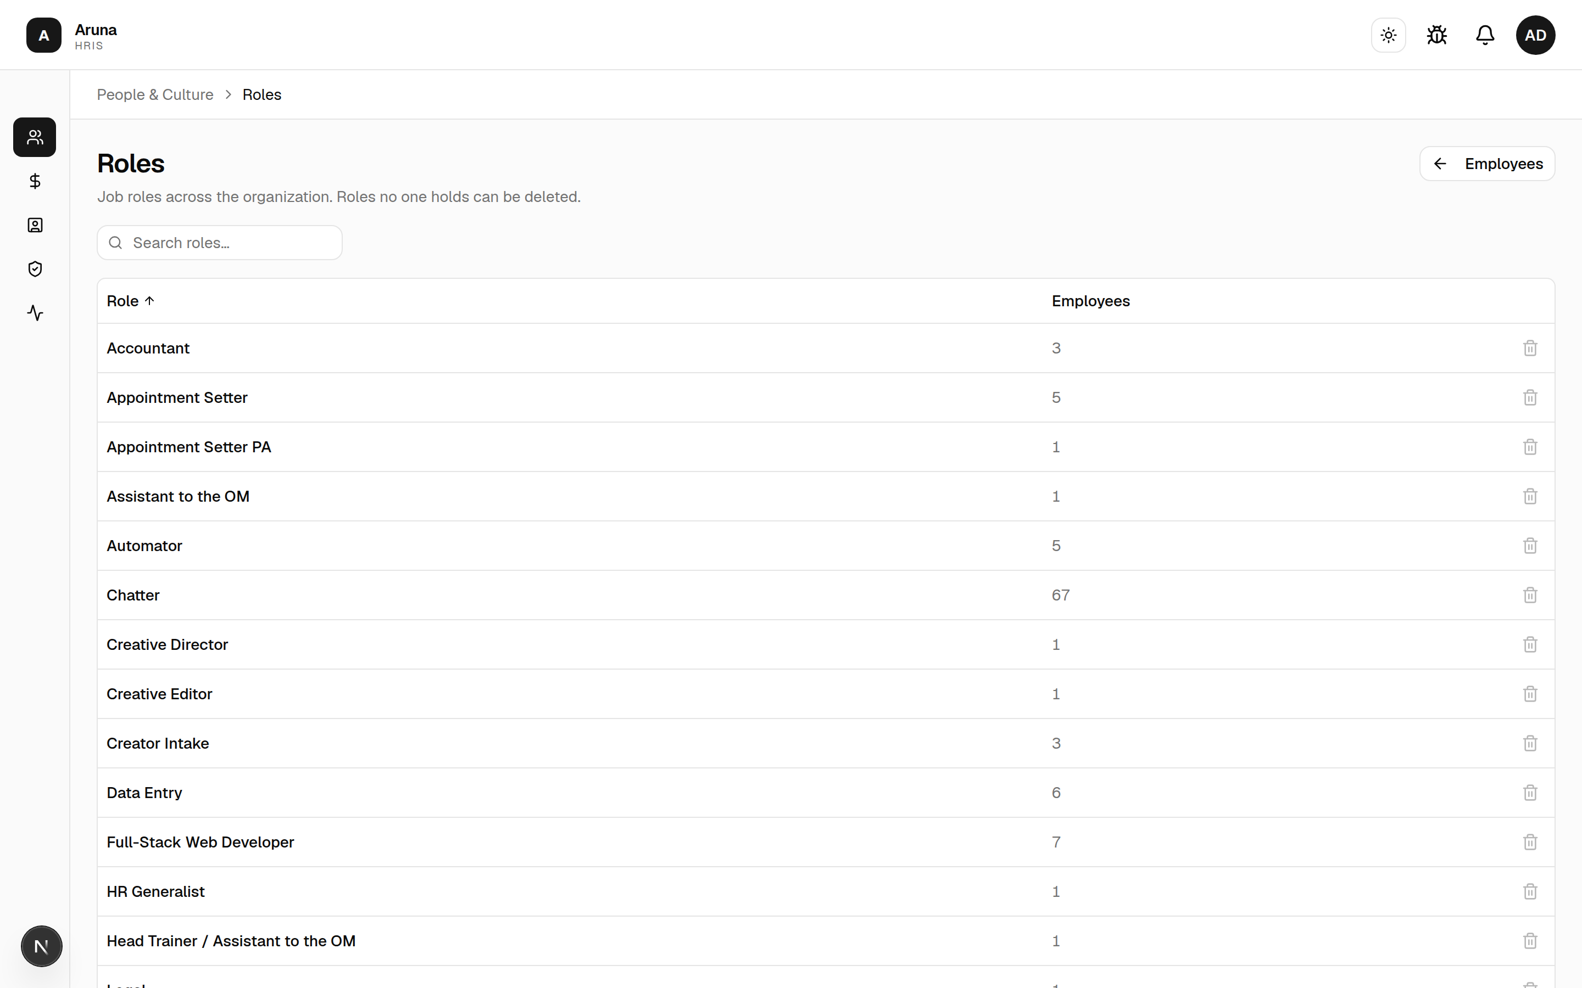
Task: Click the People & Culture breadcrumb
Action: [x=155, y=95]
